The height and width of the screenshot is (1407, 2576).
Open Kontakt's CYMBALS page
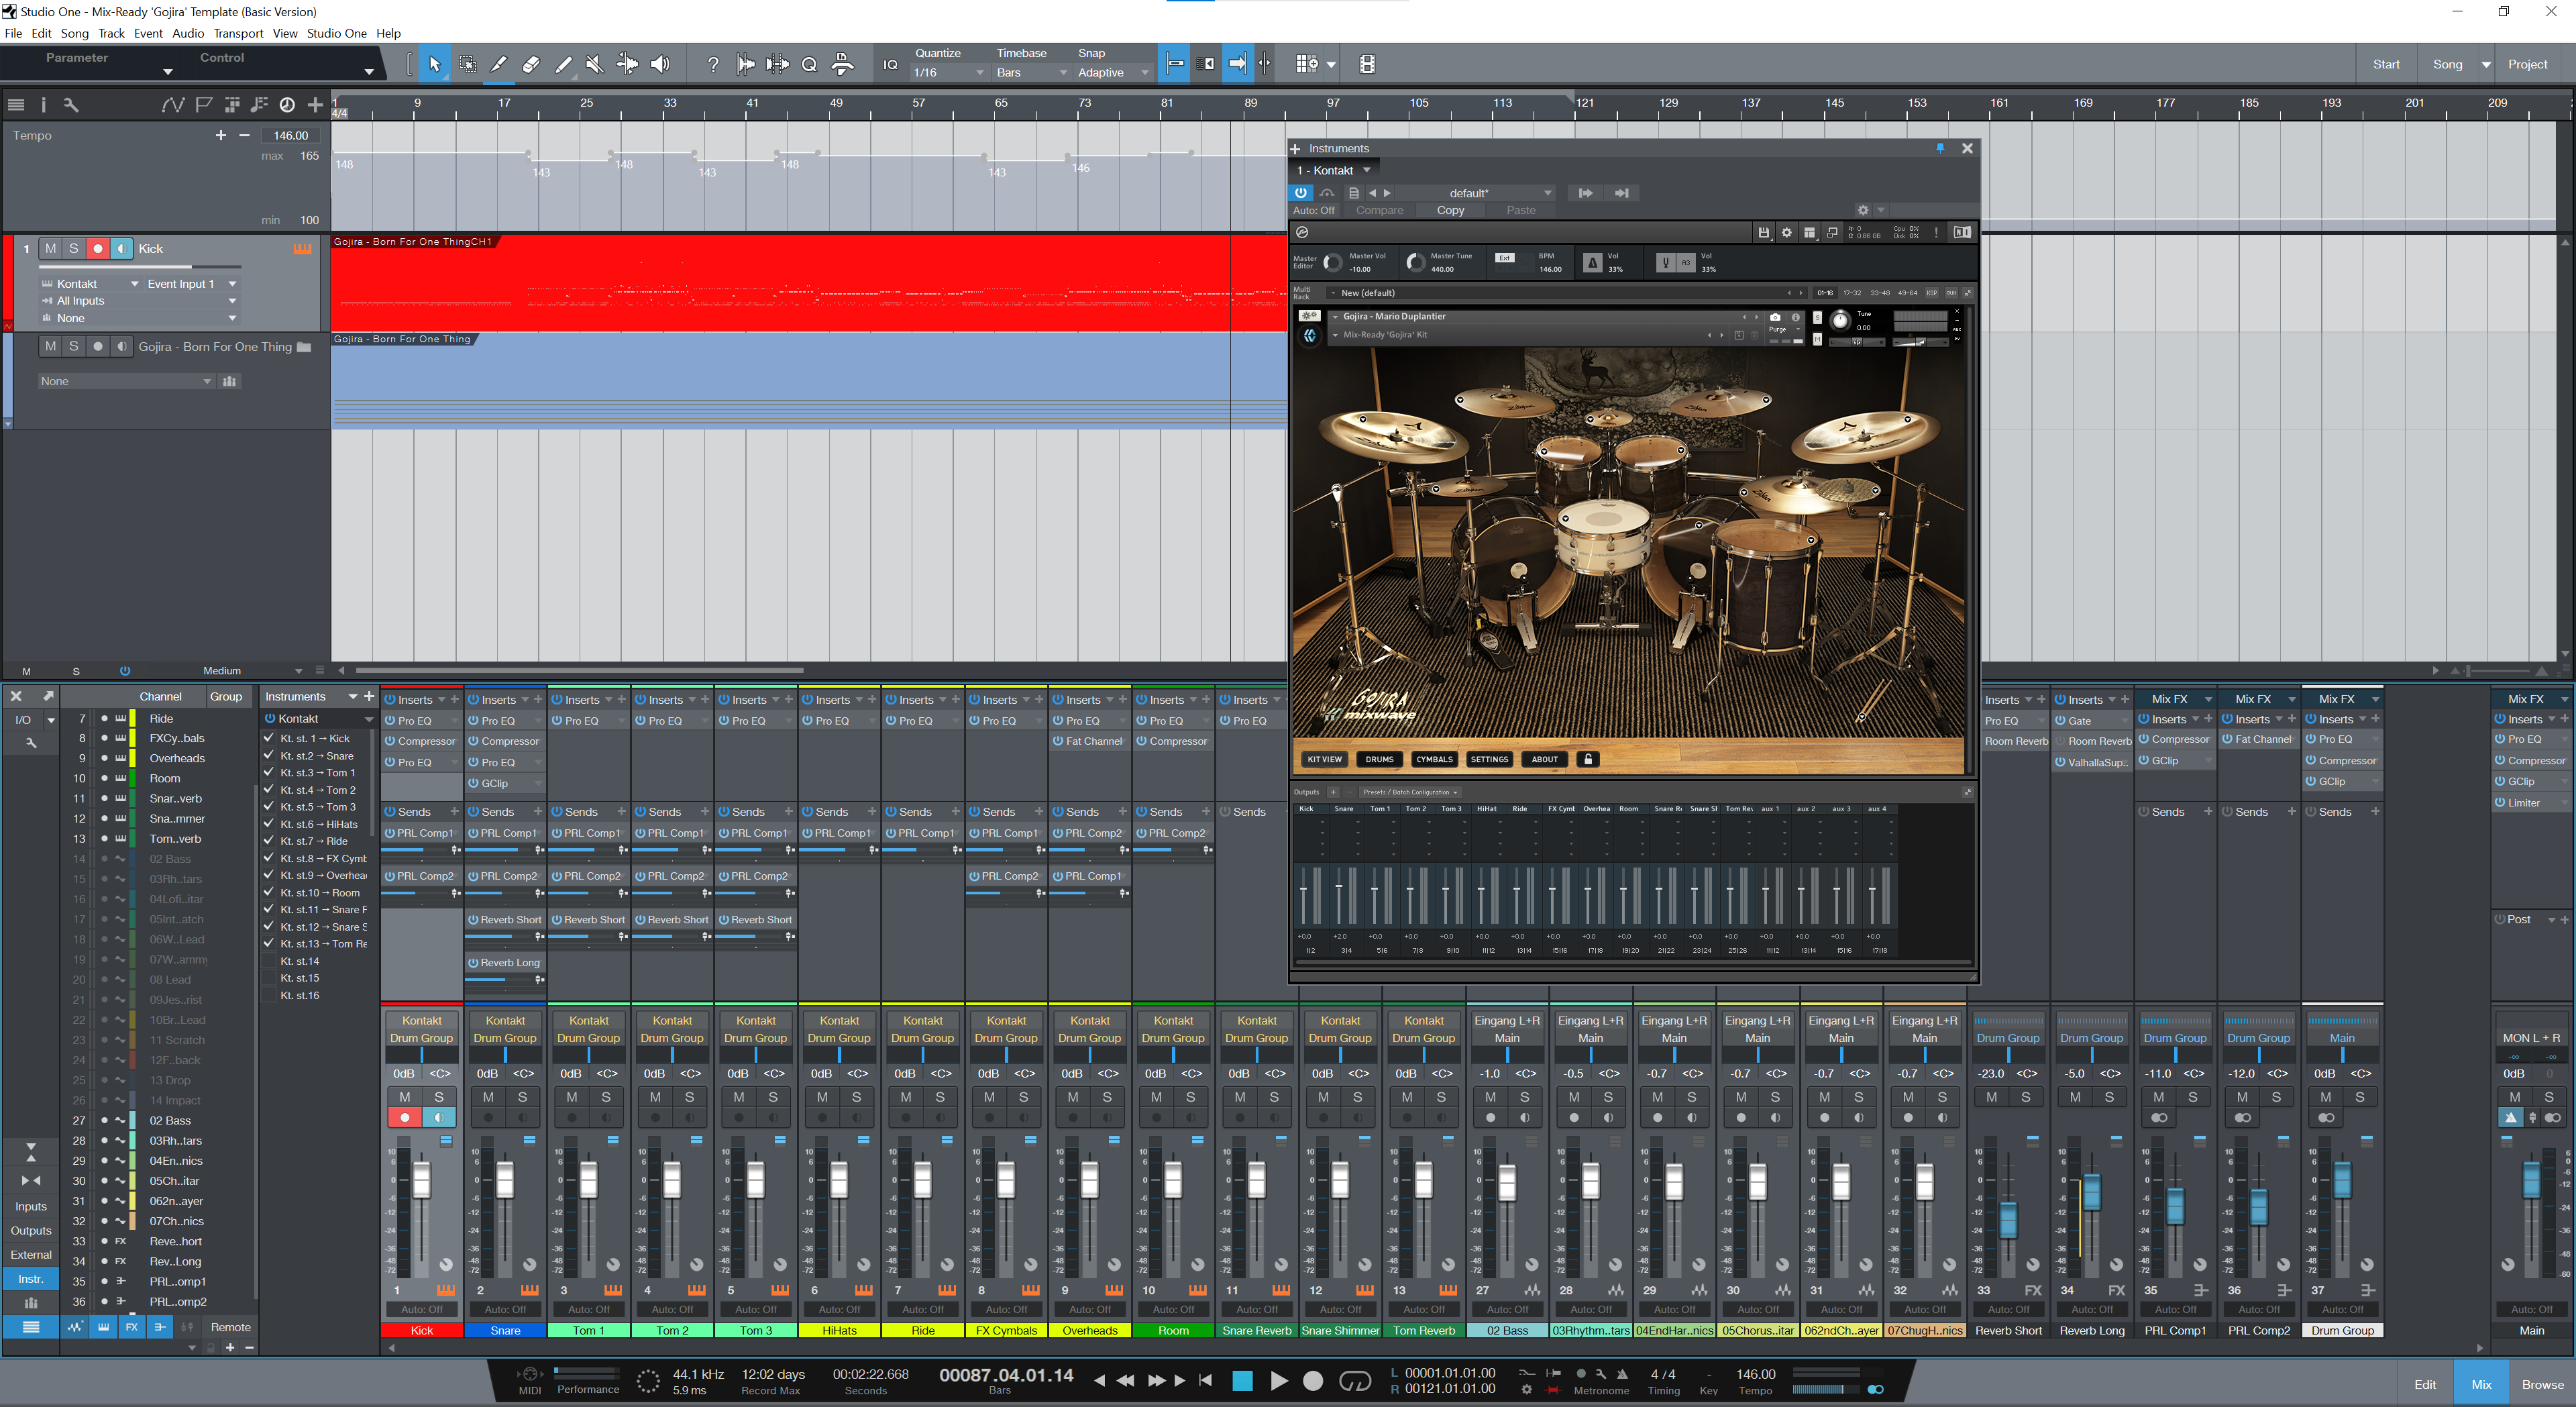pos(1434,759)
